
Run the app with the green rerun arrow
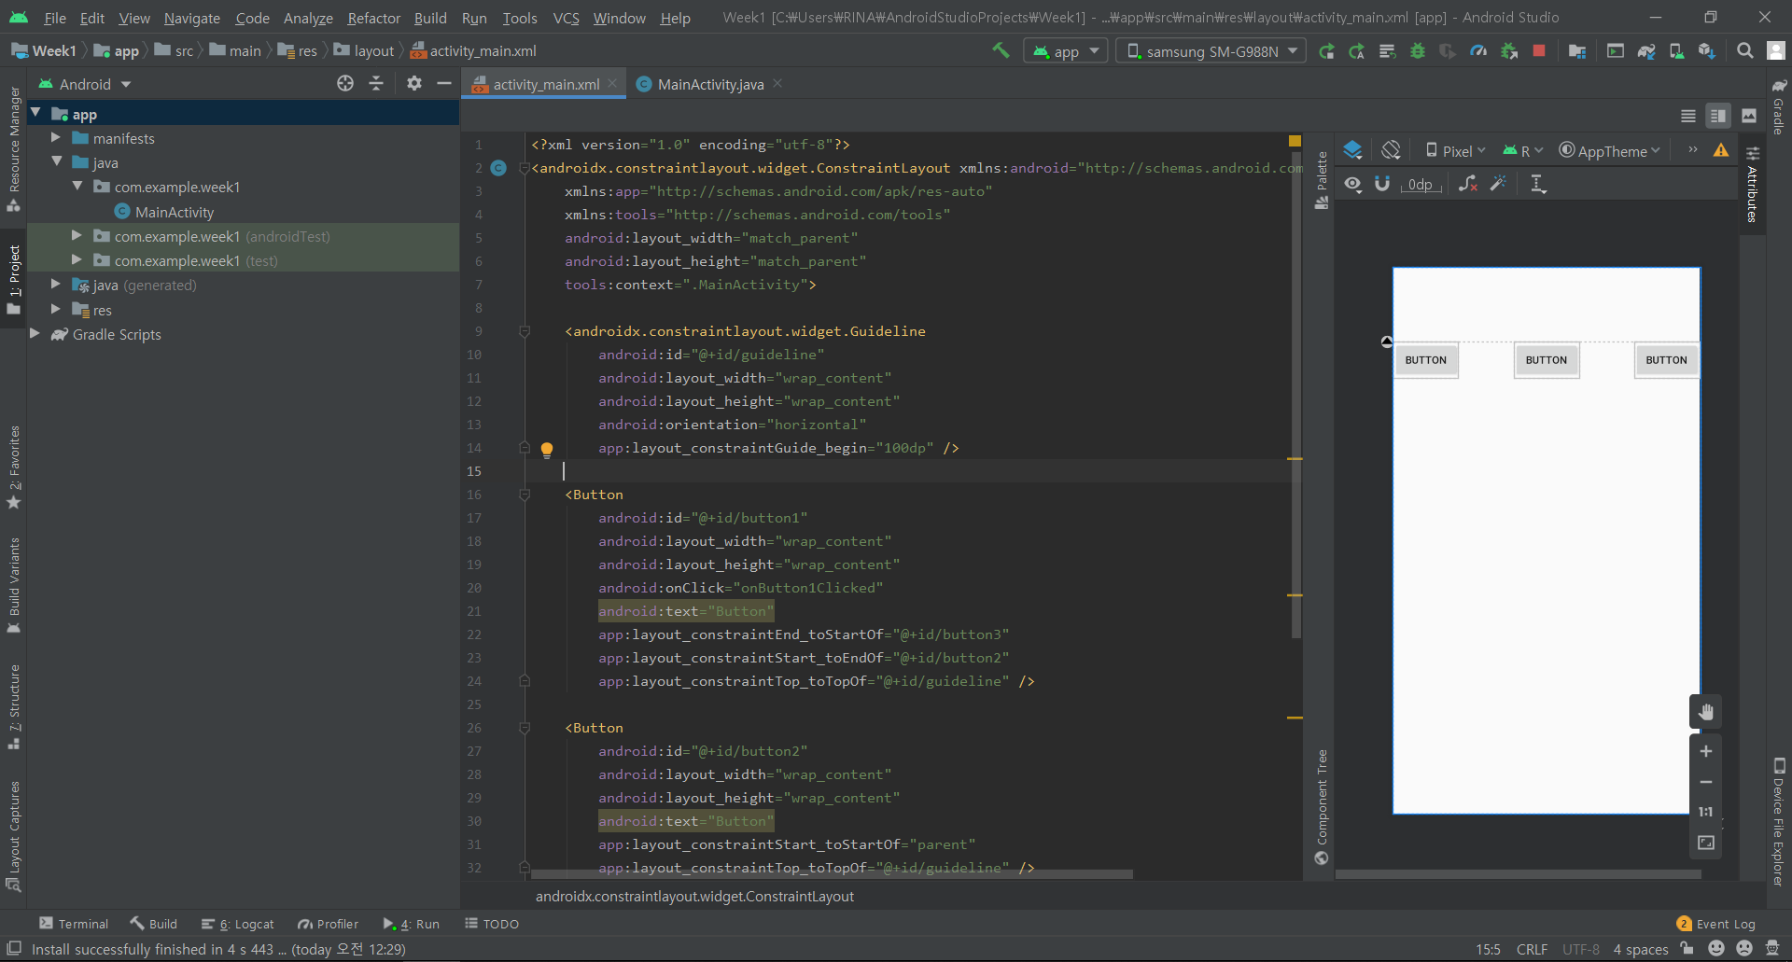coord(1326,51)
